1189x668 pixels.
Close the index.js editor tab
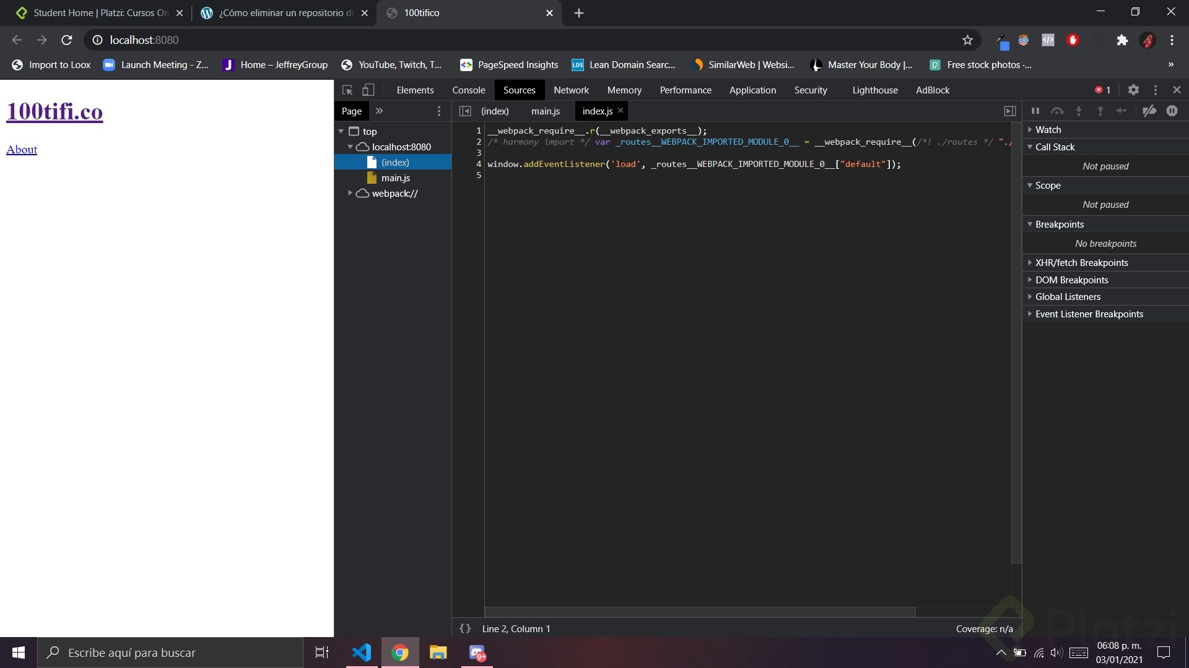point(621,111)
